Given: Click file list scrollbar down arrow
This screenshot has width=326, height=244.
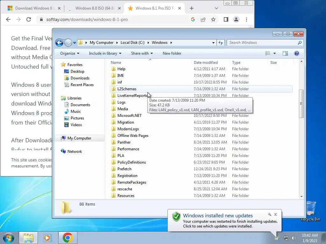Looking at the screenshot, I should point(301,196).
